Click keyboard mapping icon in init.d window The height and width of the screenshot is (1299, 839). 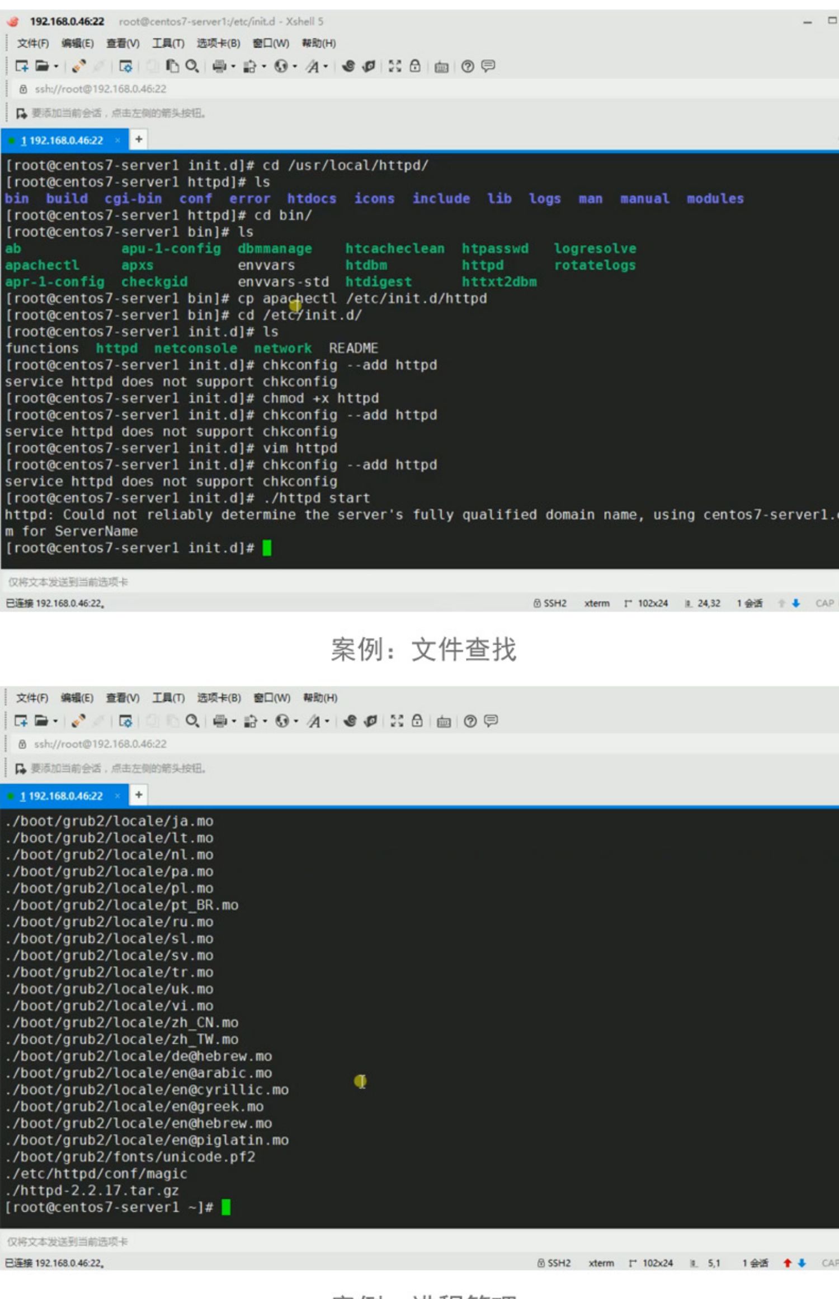tap(441, 67)
